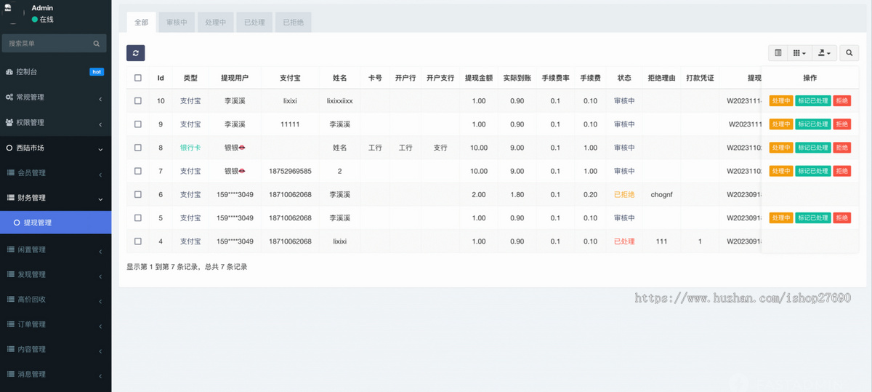This screenshot has height=392, width=872.
Task: Click the 常规管理 gears icon
Action: click(x=9, y=97)
